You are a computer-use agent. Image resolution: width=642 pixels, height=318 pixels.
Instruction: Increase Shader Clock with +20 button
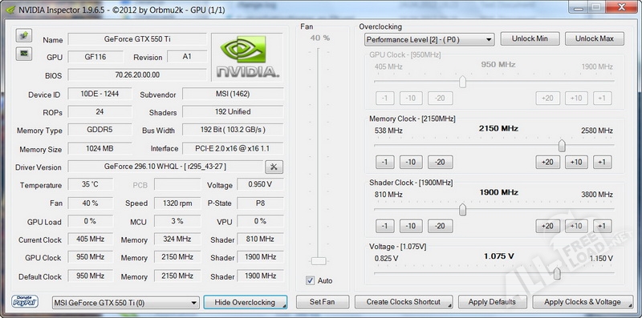[x=547, y=226]
